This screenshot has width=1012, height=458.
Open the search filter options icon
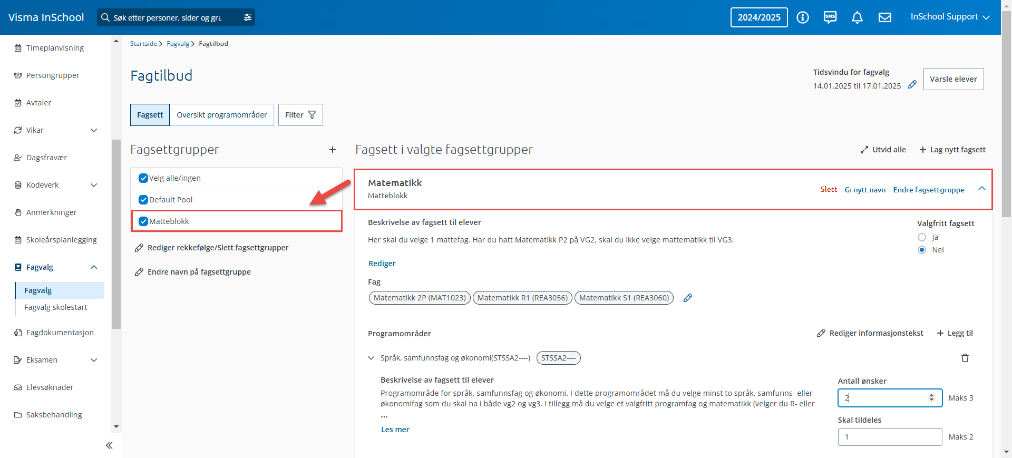coord(247,17)
